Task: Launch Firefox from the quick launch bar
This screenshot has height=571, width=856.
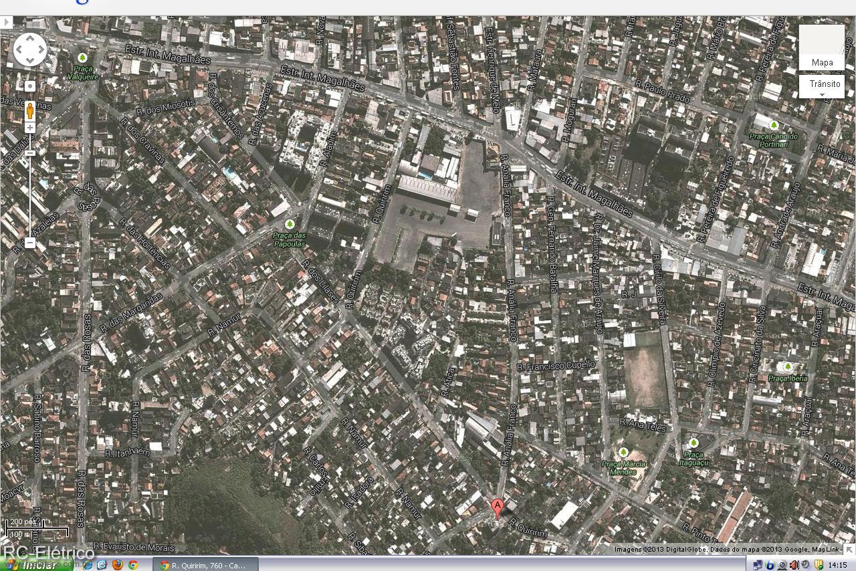Action: (x=118, y=565)
